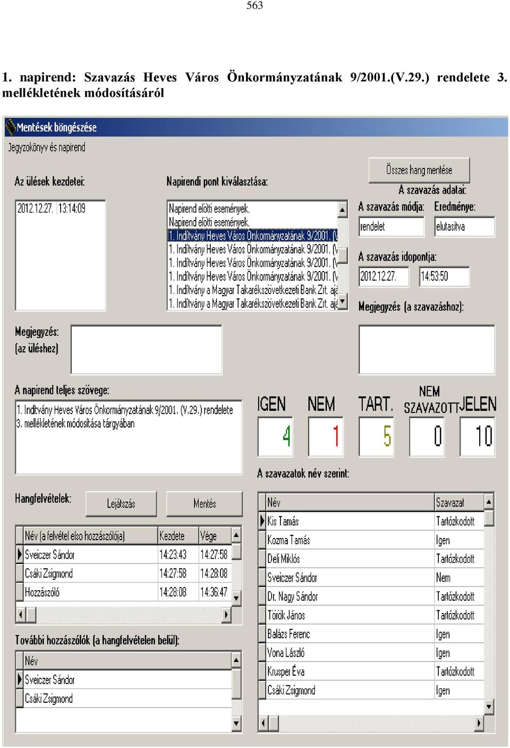This screenshot has width=510, height=748.
Task: Click the 'Név' header in further speakers list
Action: tap(127, 661)
